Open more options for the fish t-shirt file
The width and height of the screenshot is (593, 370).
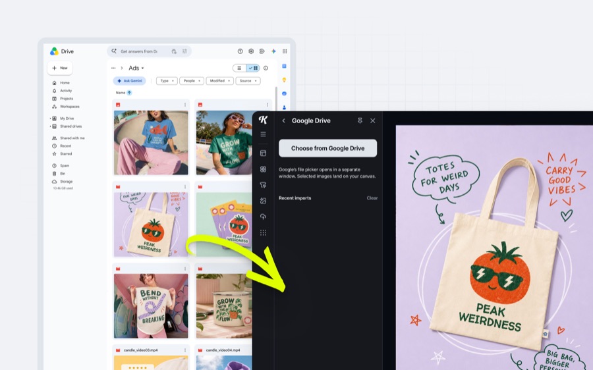coord(185,105)
